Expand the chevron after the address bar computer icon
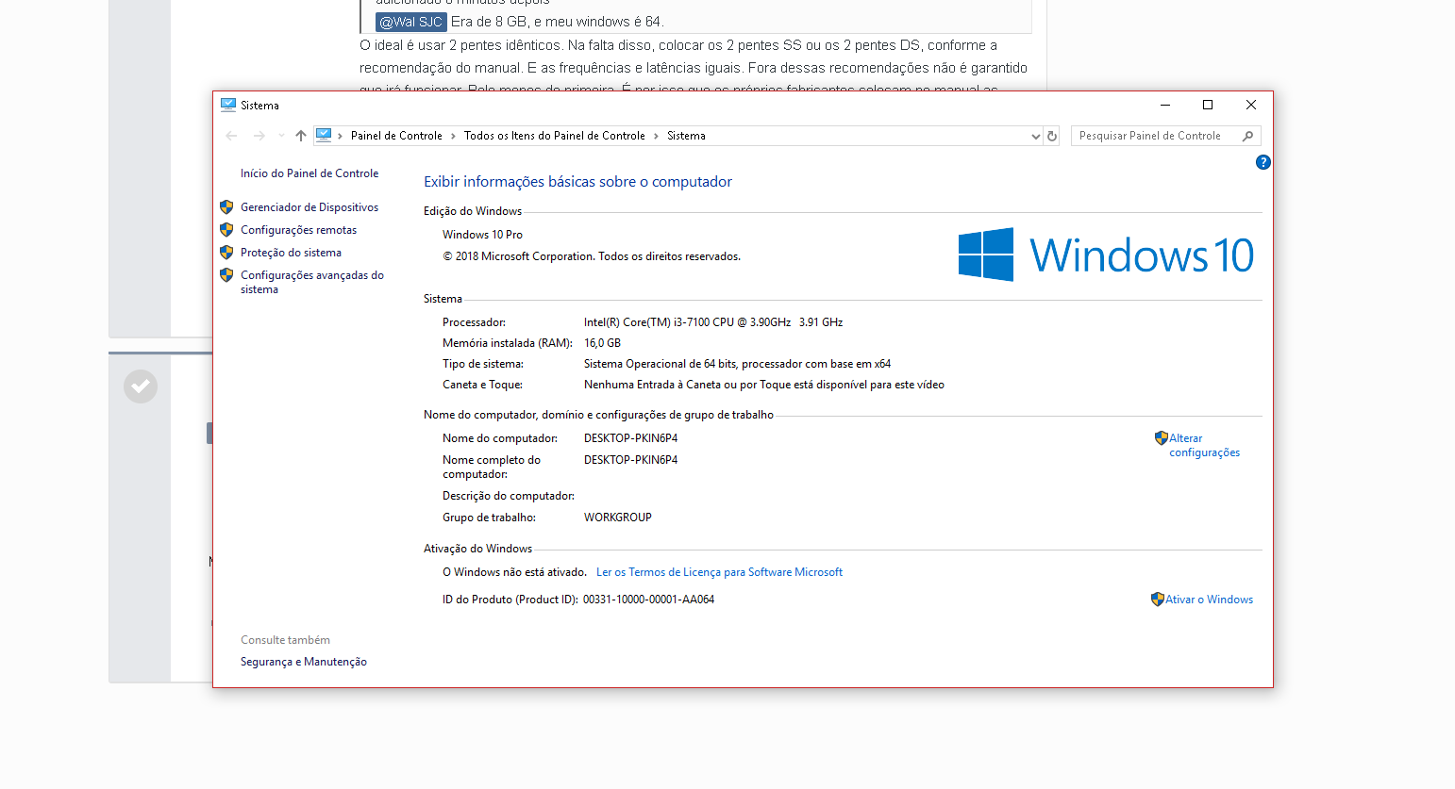The height and width of the screenshot is (789, 1455). click(340, 136)
